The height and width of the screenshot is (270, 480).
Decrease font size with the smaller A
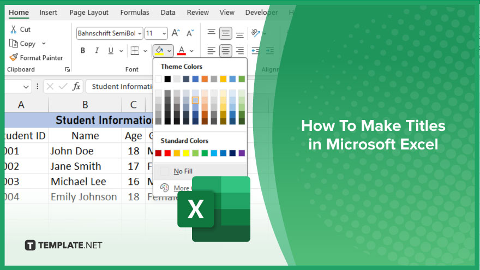click(190, 33)
